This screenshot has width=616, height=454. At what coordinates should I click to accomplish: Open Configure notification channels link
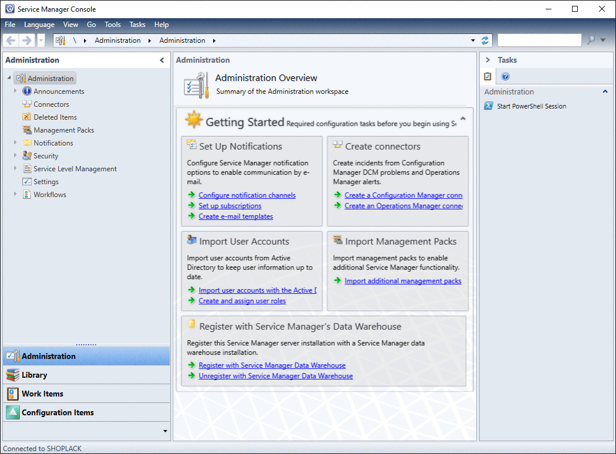(x=247, y=195)
